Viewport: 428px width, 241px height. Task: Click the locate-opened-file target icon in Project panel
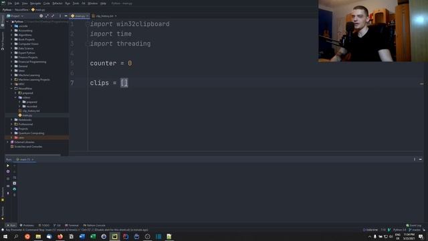pyautogui.click(x=41, y=16)
